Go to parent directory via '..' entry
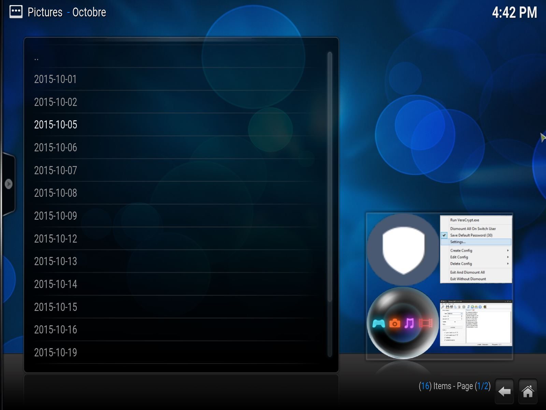The image size is (546, 410). pyautogui.click(x=37, y=58)
